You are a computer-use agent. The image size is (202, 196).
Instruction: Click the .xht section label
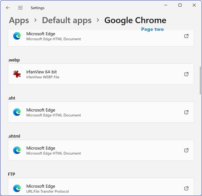click(11, 98)
